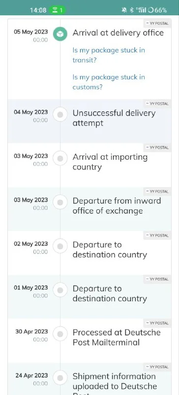The image size is (179, 395).
Task: Click the Shipment information uploaded timeline dot
Action: point(60,378)
